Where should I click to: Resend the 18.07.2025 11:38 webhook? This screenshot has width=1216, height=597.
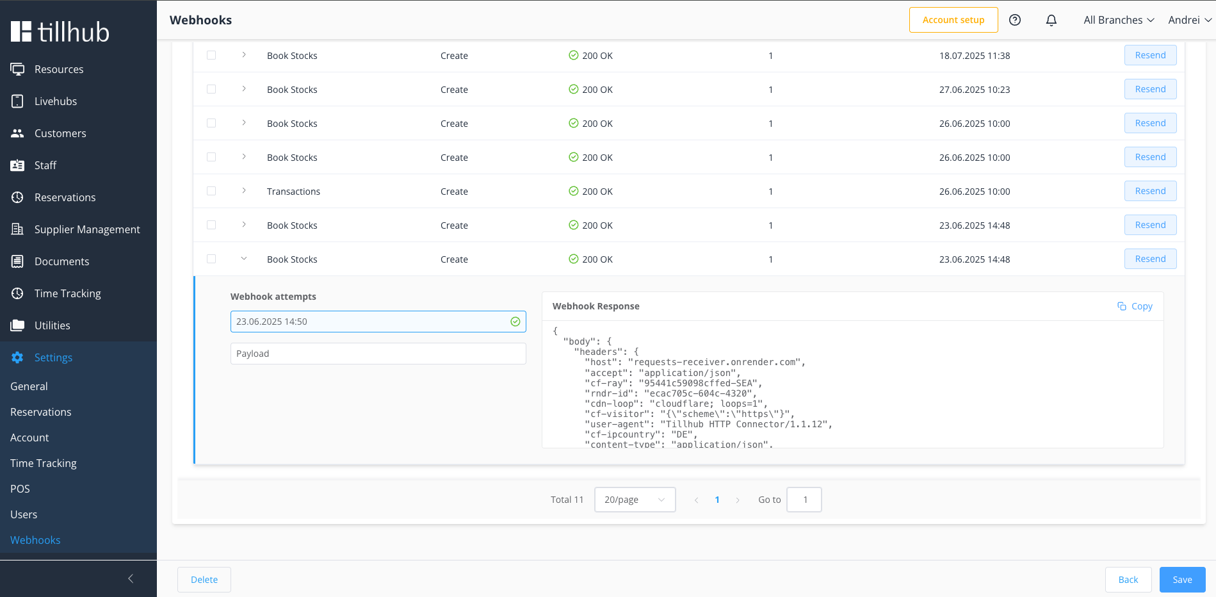pos(1150,55)
